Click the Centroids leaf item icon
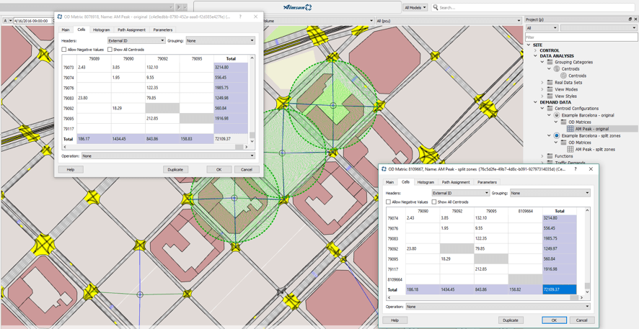 [563, 76]
